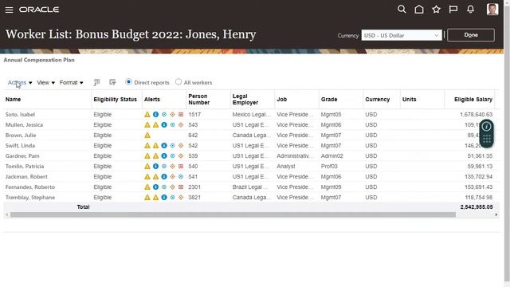The height and width of the screenshot is (287, 510).
Task: Open Favorites star icon
Action: (436, 10)
